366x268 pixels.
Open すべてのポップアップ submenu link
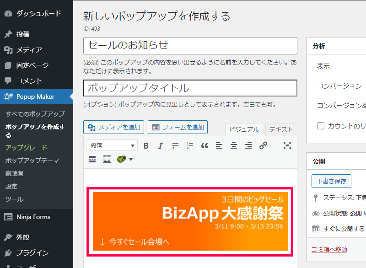point(35,114)
